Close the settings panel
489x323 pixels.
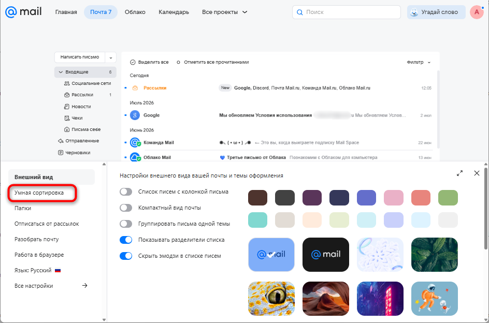coord(477,173)
